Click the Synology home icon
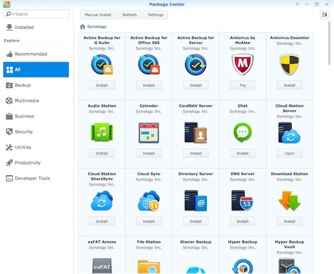The image size is (334, 274). tap(83, 26)
